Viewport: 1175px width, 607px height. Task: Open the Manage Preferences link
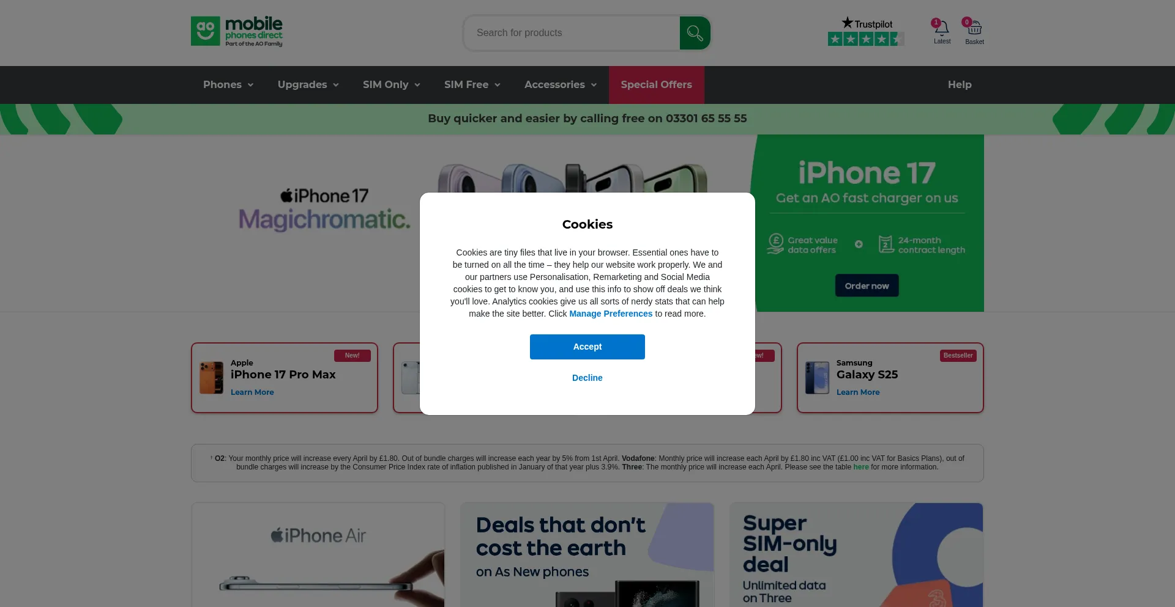click(x=611, y=314)
